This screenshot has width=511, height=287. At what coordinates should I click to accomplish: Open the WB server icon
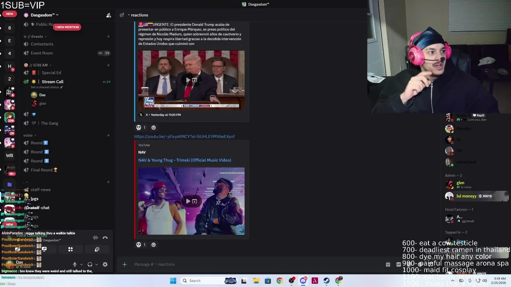click(10, 155)
